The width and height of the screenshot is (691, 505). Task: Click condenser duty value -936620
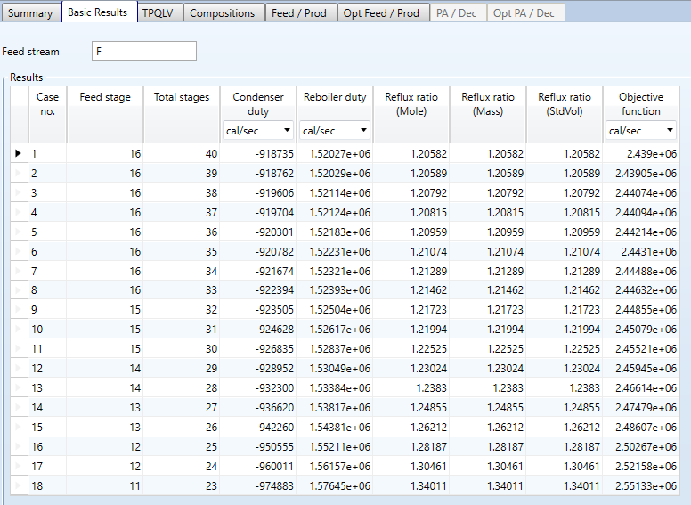pyautogui.click(x=258, y=408)
